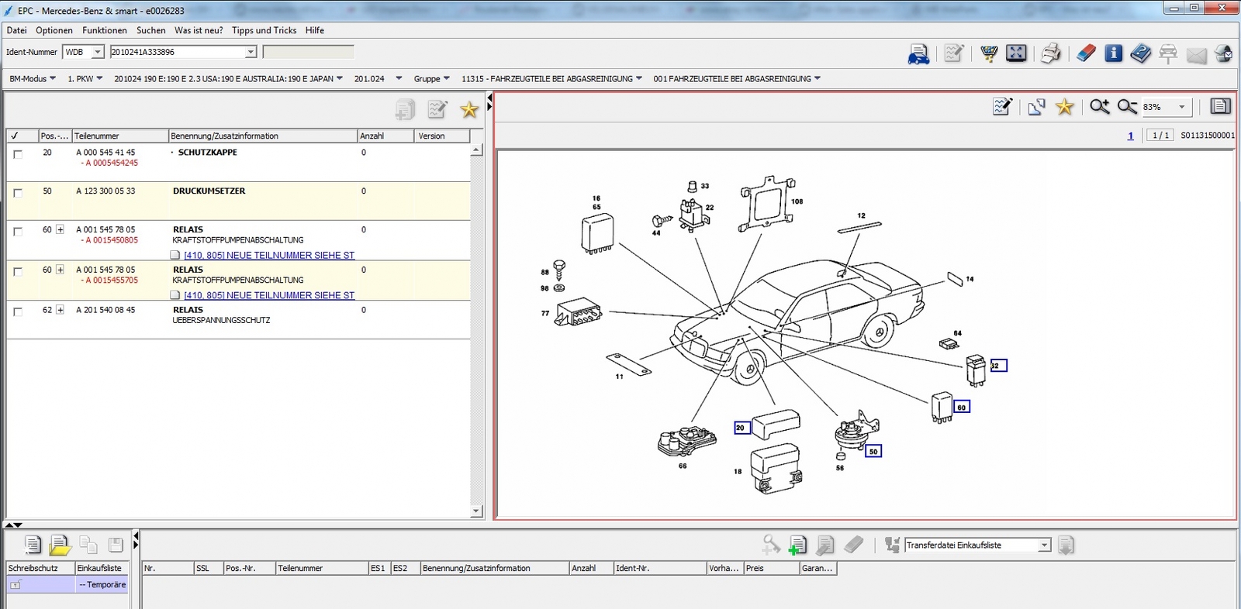
Task: Open the 1. PKW dropdown
Action: [85, 78]
